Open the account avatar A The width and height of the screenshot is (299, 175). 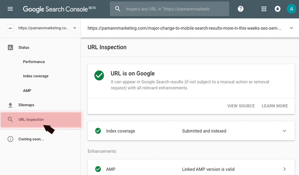click(291, 9)
